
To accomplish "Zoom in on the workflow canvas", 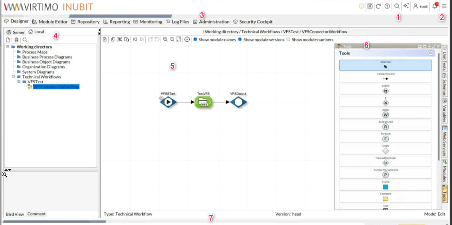I will [165, 39].
